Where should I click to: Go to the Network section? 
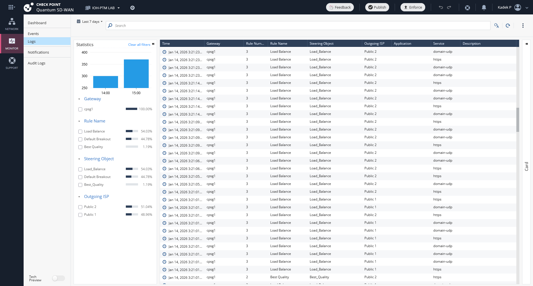[12, 24]
